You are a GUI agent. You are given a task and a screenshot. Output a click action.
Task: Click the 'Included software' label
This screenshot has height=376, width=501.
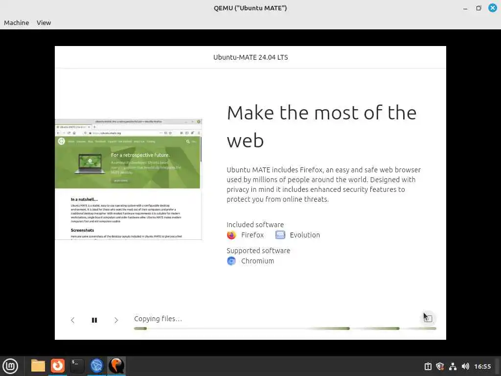click(255, 224)
